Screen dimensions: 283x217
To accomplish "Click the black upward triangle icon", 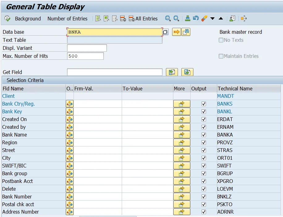I will (221, 19).
